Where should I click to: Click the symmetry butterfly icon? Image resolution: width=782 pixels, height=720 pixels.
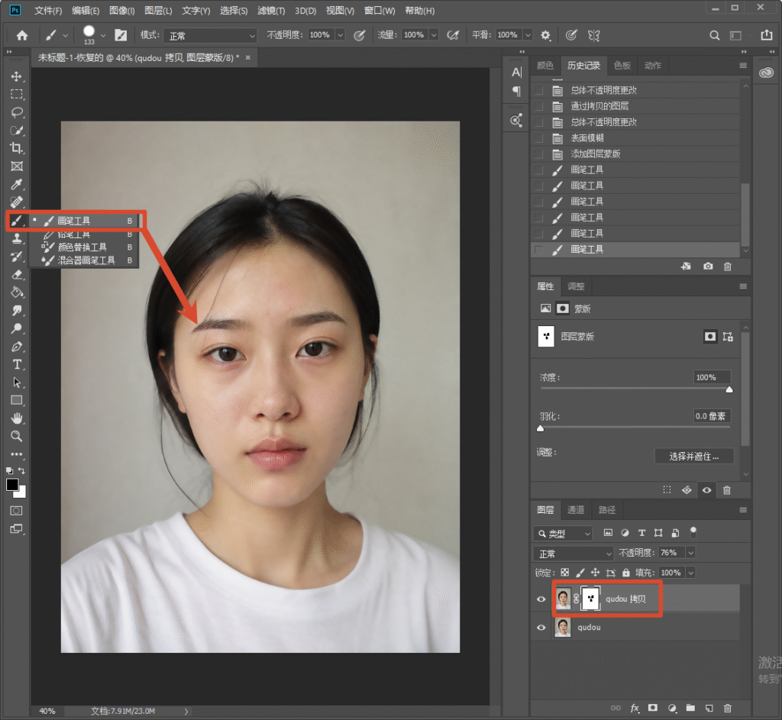tap(593, 35)
